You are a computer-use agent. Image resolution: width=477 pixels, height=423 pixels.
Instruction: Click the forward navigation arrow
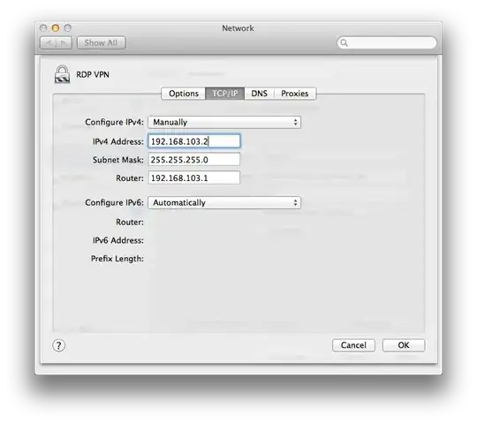[64, 43]
